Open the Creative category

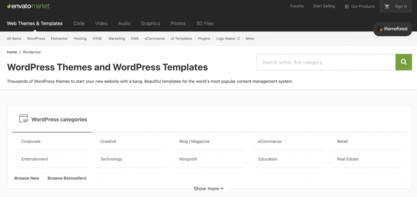click(108, 142)
